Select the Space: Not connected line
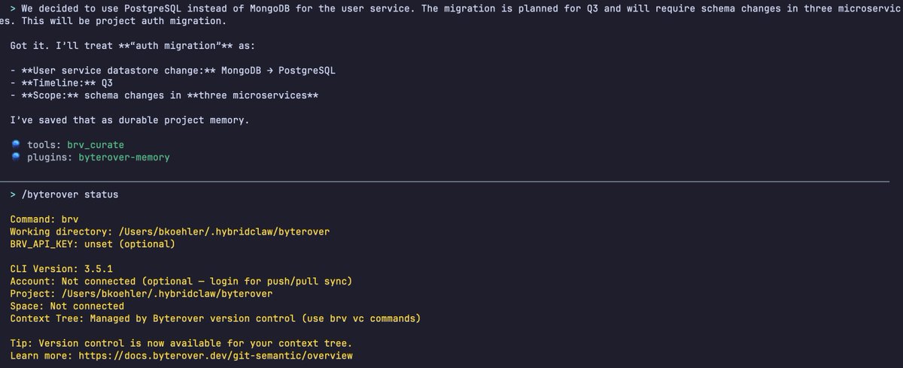Image resolution: width=903 pixels, height=368 pixels. (x=67, y=306)
